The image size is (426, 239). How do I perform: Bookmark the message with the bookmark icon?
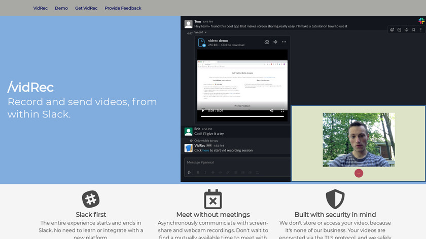[413, 30]
